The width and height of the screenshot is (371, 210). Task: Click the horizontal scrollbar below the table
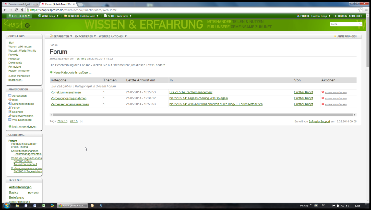click(x=203, y=115)
